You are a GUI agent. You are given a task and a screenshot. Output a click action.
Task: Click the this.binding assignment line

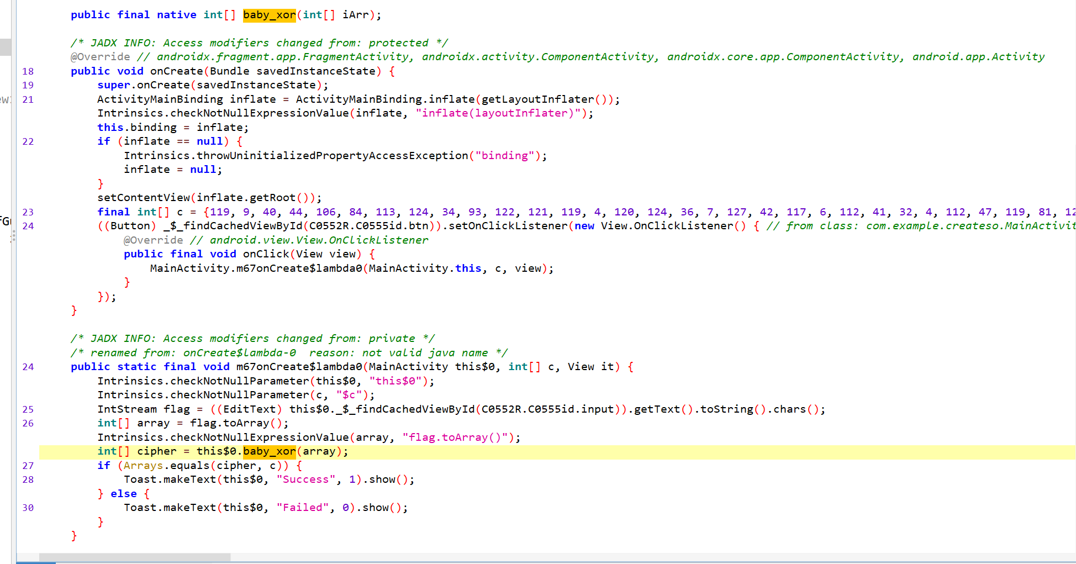[173, 128]
